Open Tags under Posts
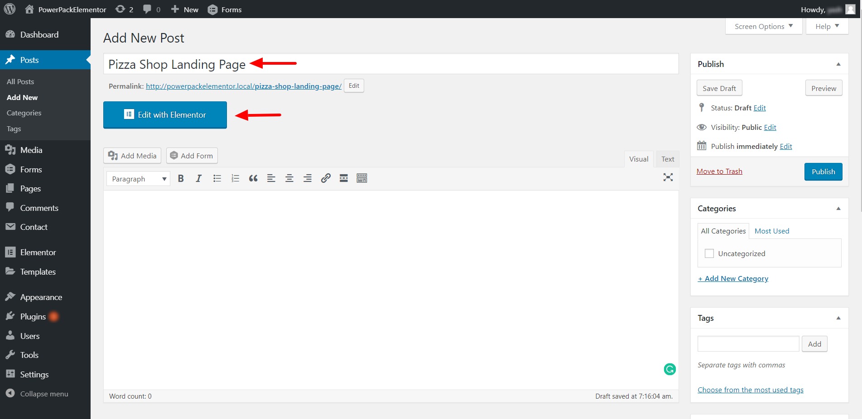This screenshot has width=862, height=419. (x=14, y=129)
